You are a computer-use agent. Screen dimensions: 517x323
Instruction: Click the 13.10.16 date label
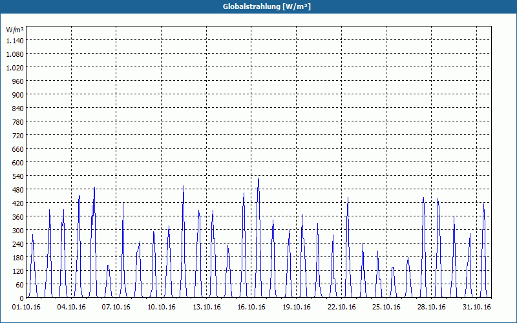tap(206, 307)
